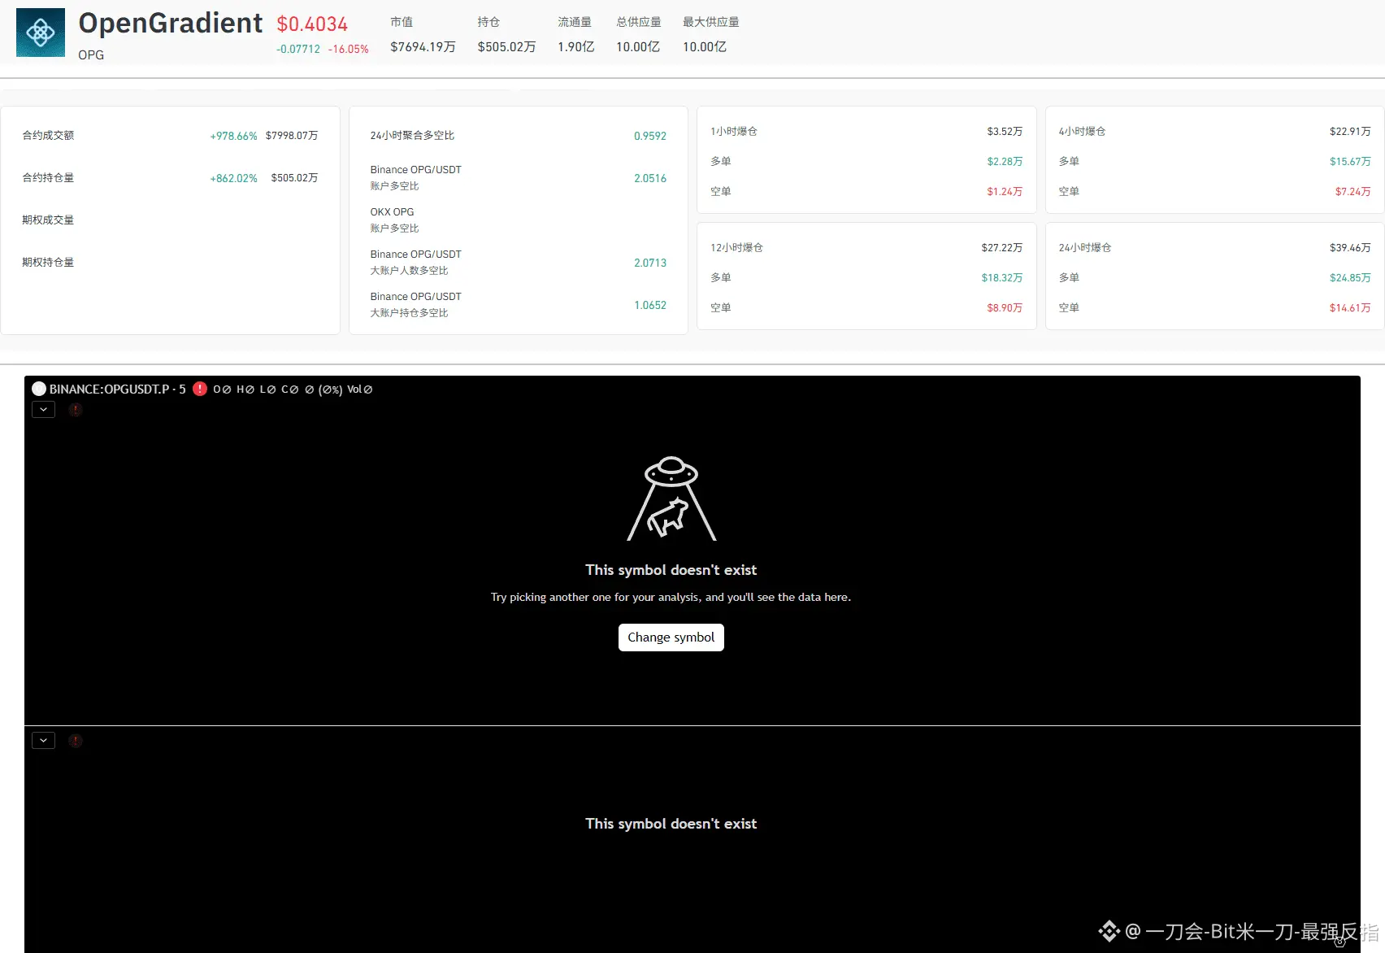The width and height of the screenshot is (1385, 953).
Task: Click the OpenGradient logo icon
Action: [x=41, y=33]
